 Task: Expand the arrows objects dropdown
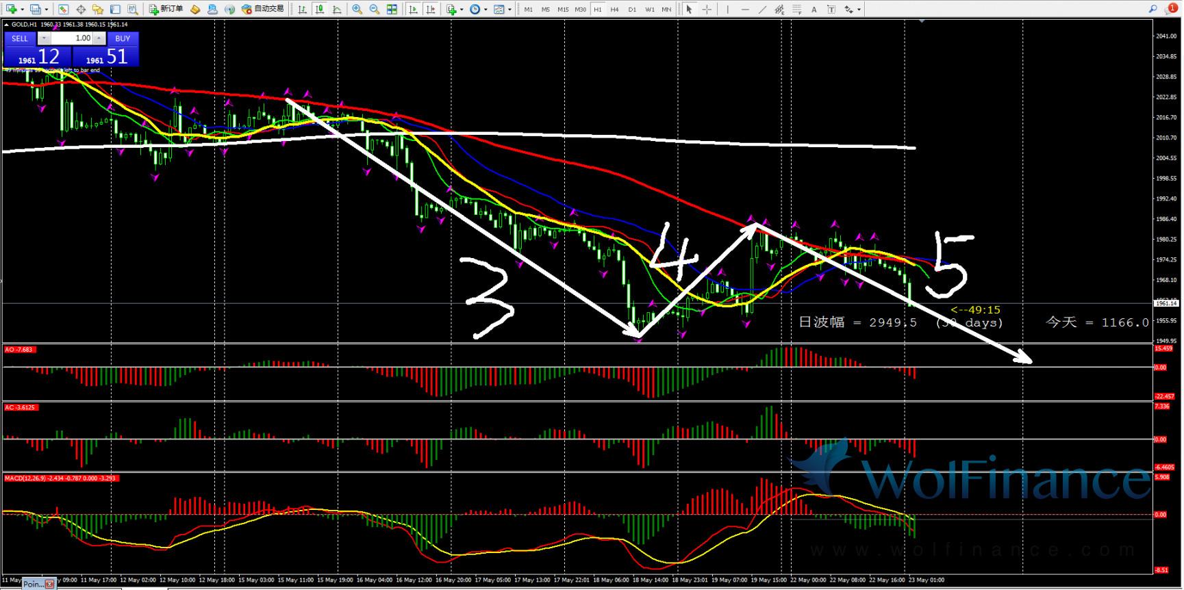(859, 10)
